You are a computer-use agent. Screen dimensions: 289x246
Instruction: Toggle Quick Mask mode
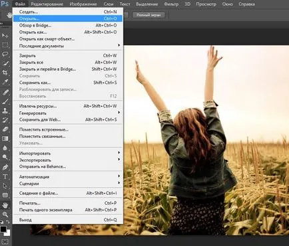5,241
